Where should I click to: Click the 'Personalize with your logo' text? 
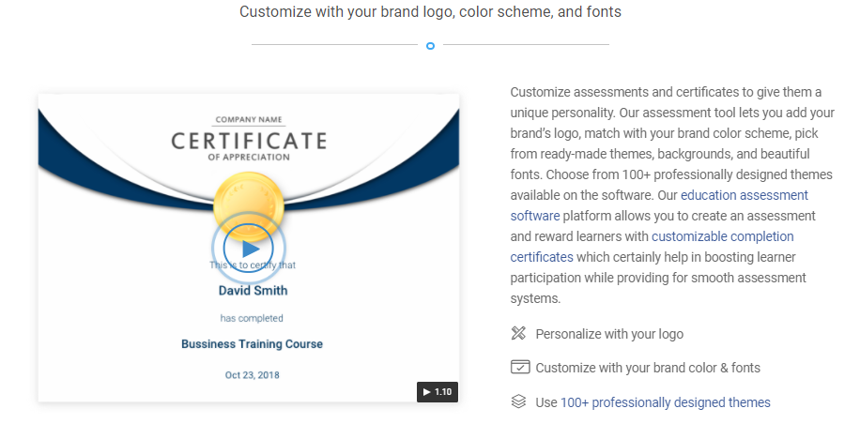pos(609,334)
